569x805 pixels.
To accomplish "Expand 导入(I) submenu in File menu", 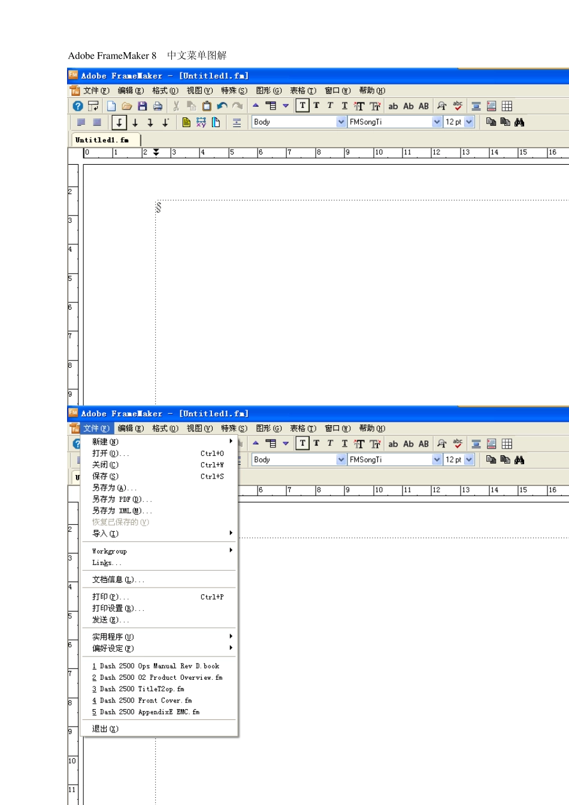I will pyautogui.click(x=159, y=533).
